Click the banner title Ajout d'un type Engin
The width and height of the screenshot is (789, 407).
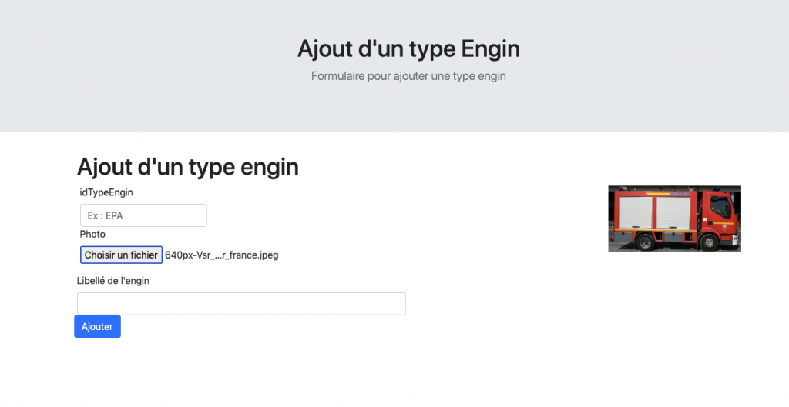408,49
